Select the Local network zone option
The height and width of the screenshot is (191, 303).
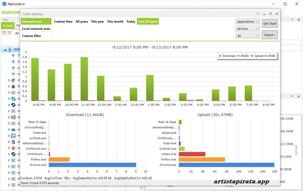[36, 29]
